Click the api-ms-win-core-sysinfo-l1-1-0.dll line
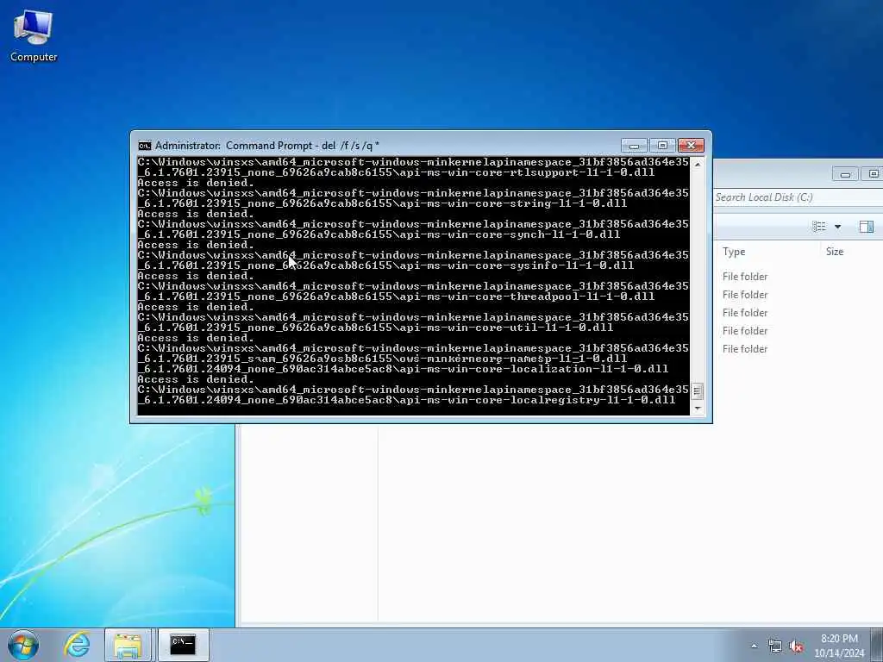This screenshot has width=883, height=662. [x=385, y=265]
